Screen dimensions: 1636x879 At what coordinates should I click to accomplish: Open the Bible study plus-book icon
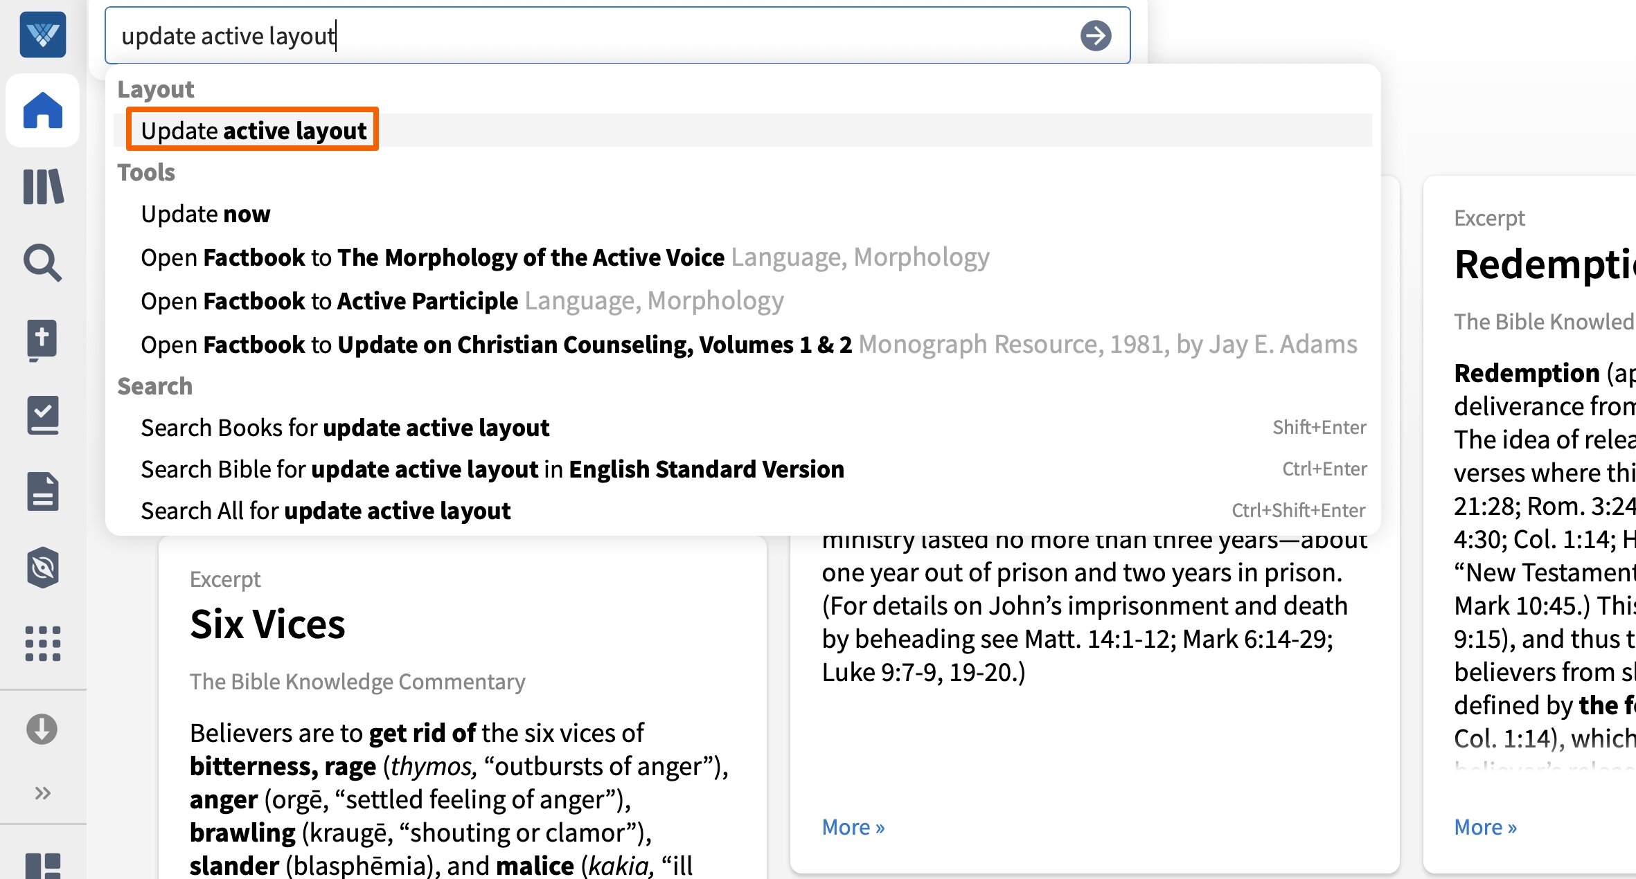(42, 339)
